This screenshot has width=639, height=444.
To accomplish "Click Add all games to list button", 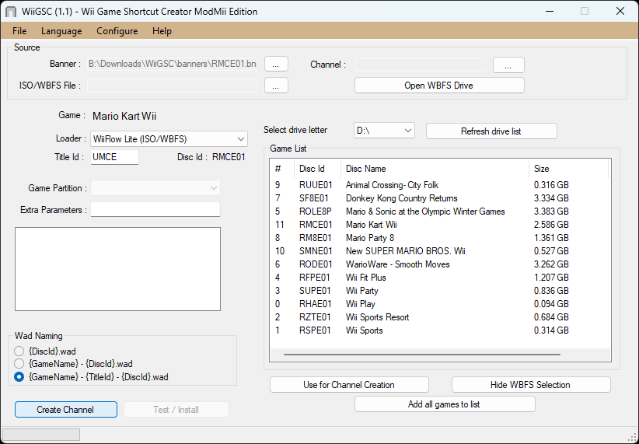I will 444,404.
